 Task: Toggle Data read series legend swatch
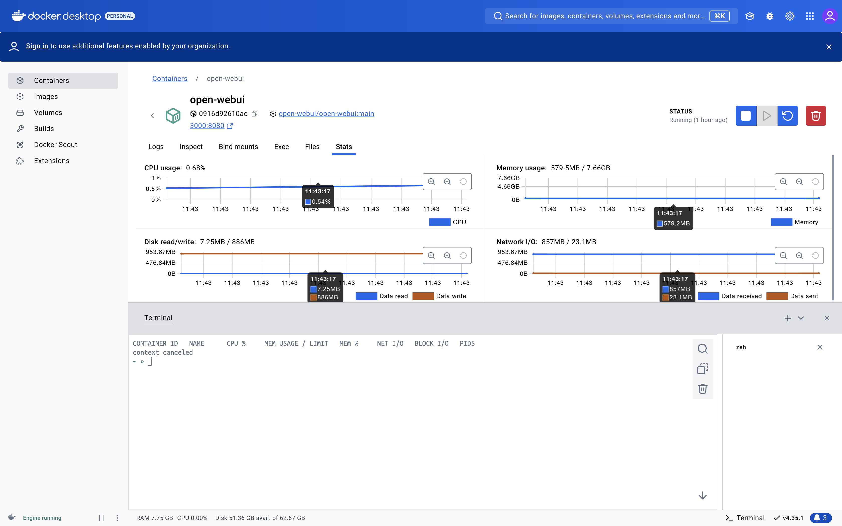click(x=366, y=296)
